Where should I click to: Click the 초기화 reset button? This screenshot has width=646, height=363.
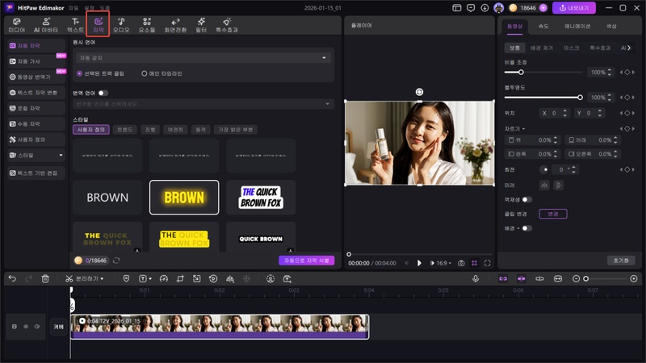point(621,261)
